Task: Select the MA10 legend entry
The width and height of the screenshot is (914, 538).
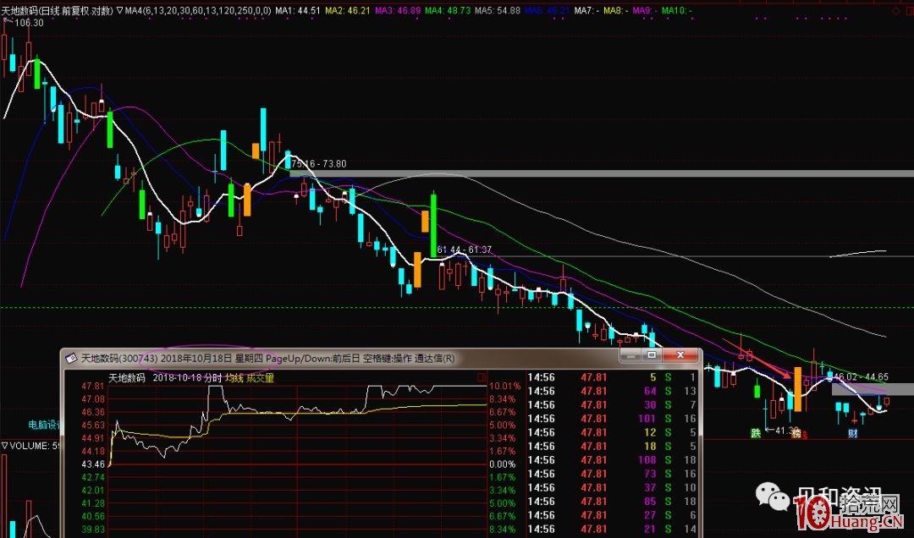Action: click(677, 10)
